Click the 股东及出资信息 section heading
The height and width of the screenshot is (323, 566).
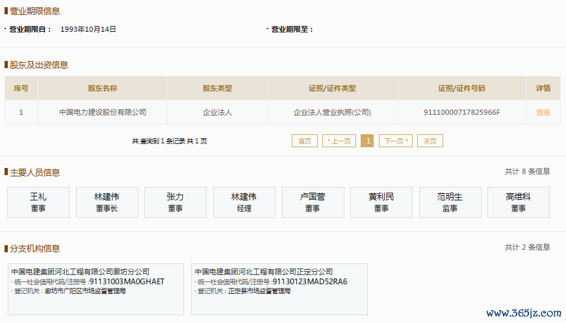coord(38,65)
